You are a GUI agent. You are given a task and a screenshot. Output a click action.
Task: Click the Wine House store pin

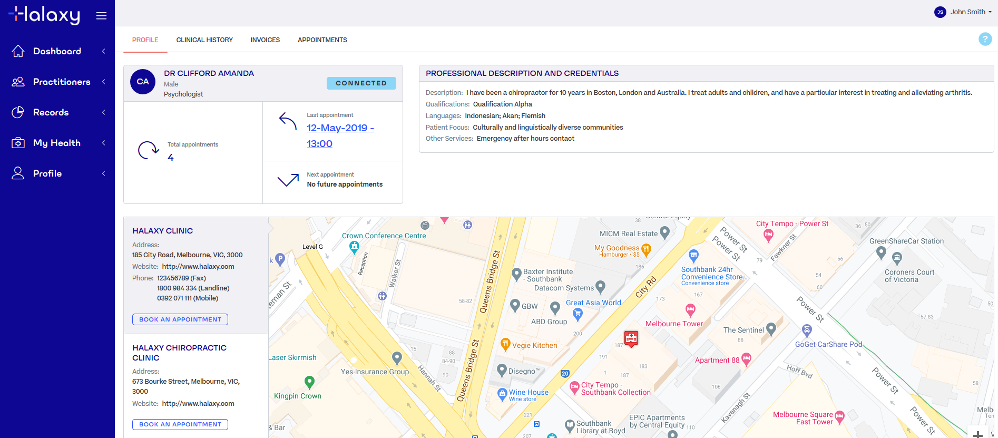[503, 394]
